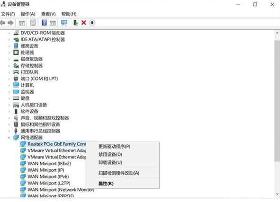Click the 声音、视频和游戏控制器 speaker icon
The height and width of the screenshot is (202, 280).
[16, 118]
